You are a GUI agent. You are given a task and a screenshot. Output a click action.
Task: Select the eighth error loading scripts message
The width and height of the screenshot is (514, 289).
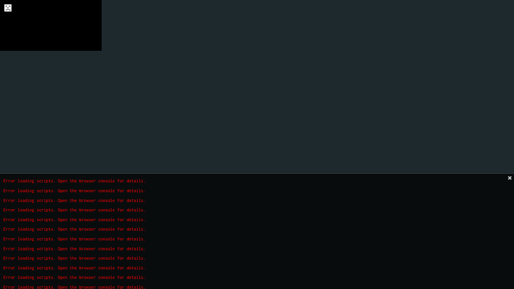coord(74,249)
